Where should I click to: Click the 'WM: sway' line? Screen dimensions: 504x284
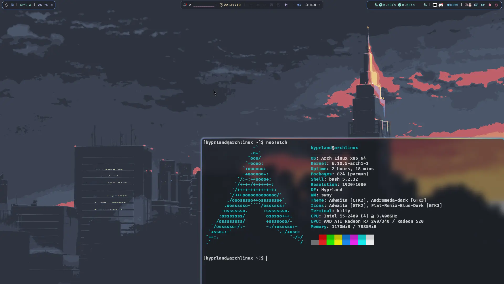point(321,195)
